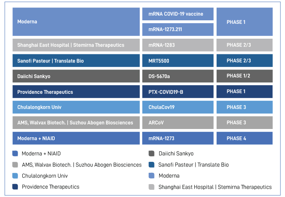Click the mRNA COVID-19 vaccine cell
Viewport: 285px width, 197px height.
[178, 14]
